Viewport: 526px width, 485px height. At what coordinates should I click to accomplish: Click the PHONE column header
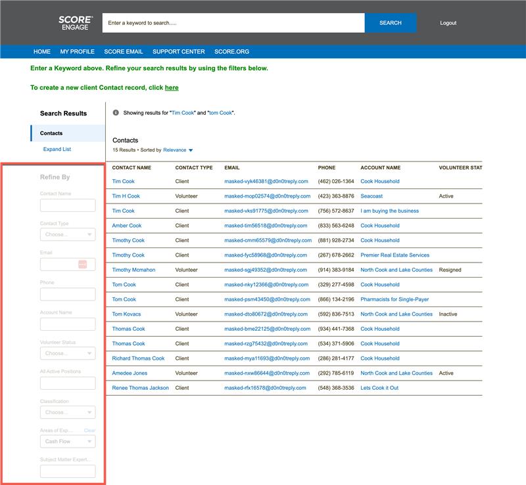coord(326,167)
